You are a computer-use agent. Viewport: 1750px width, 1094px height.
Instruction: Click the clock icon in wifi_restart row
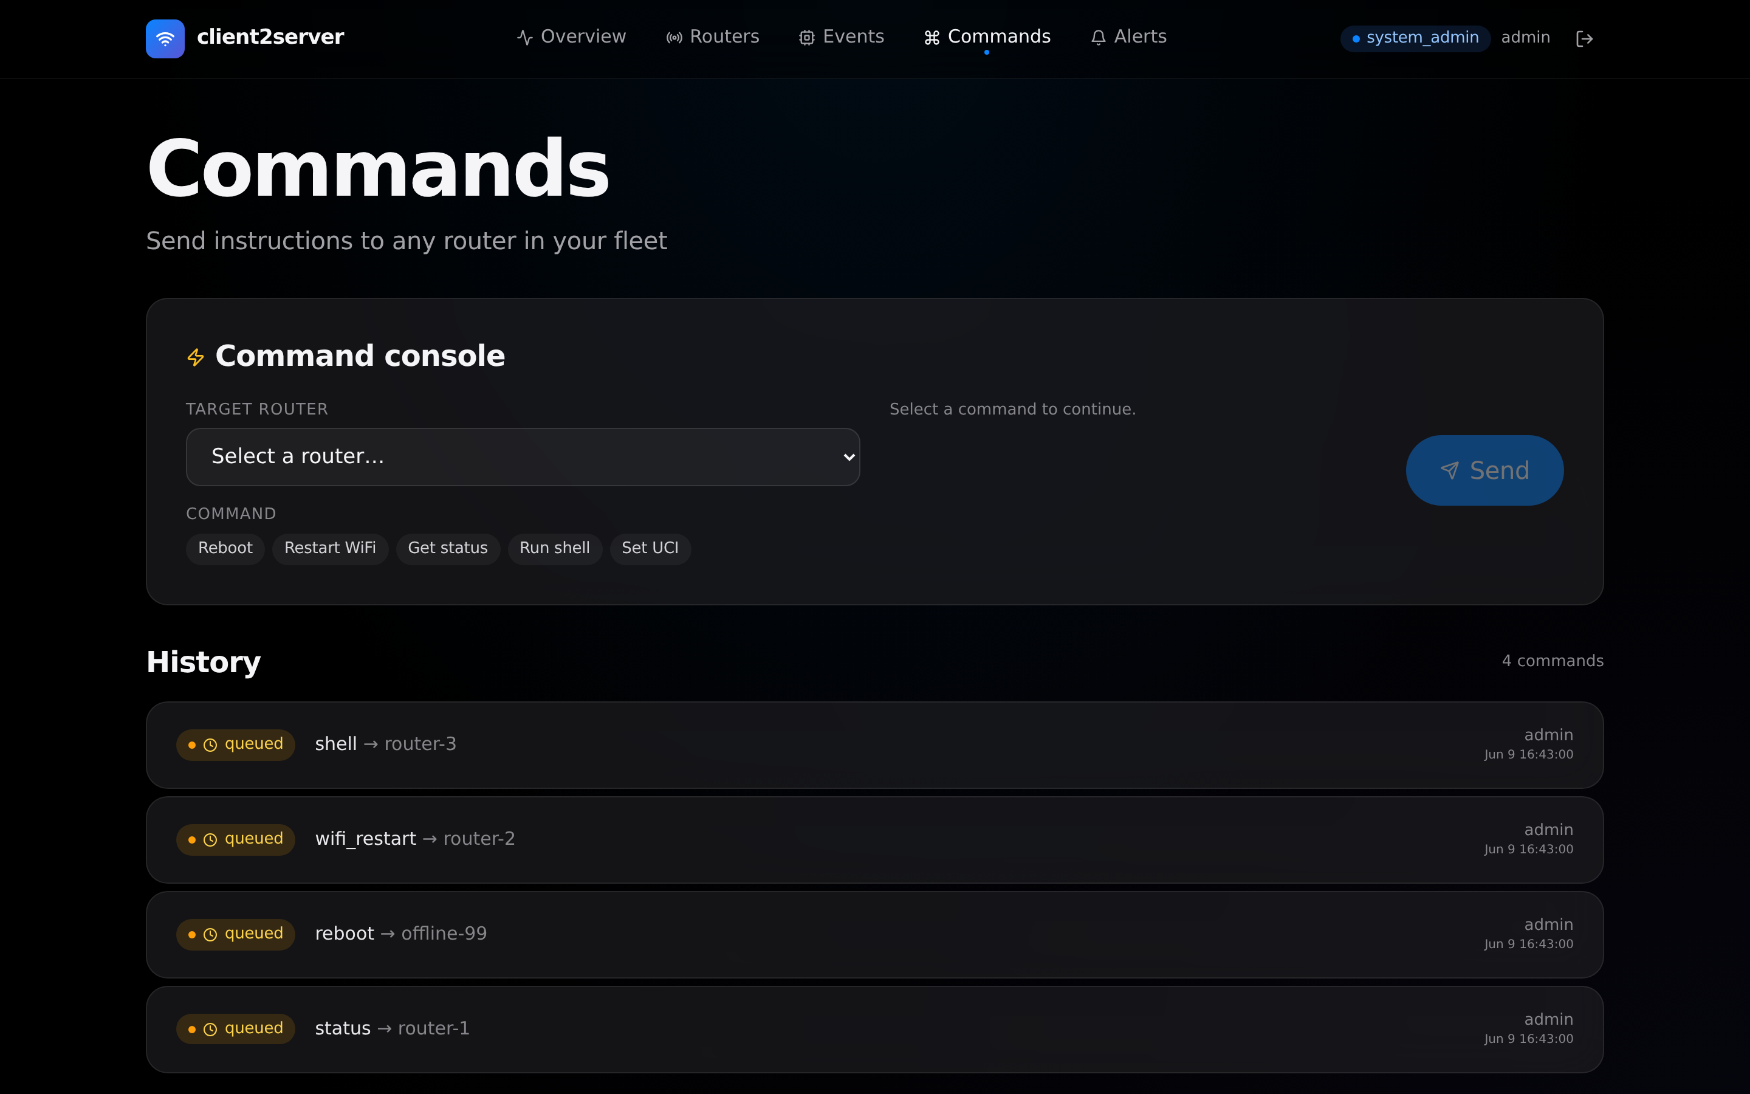(210, 840)
